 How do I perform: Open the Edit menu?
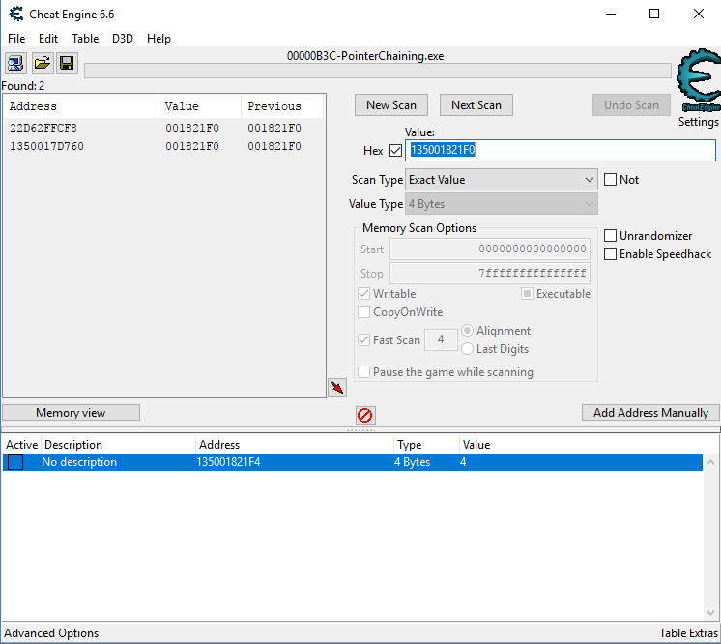pos(47,39)
